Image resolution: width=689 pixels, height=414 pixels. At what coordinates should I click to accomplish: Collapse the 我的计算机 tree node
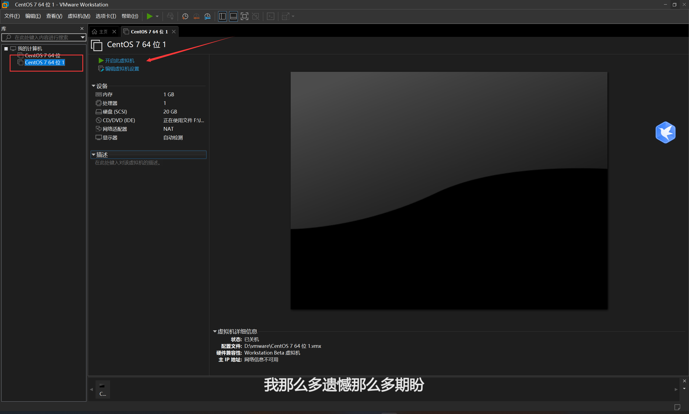(6, 48)
